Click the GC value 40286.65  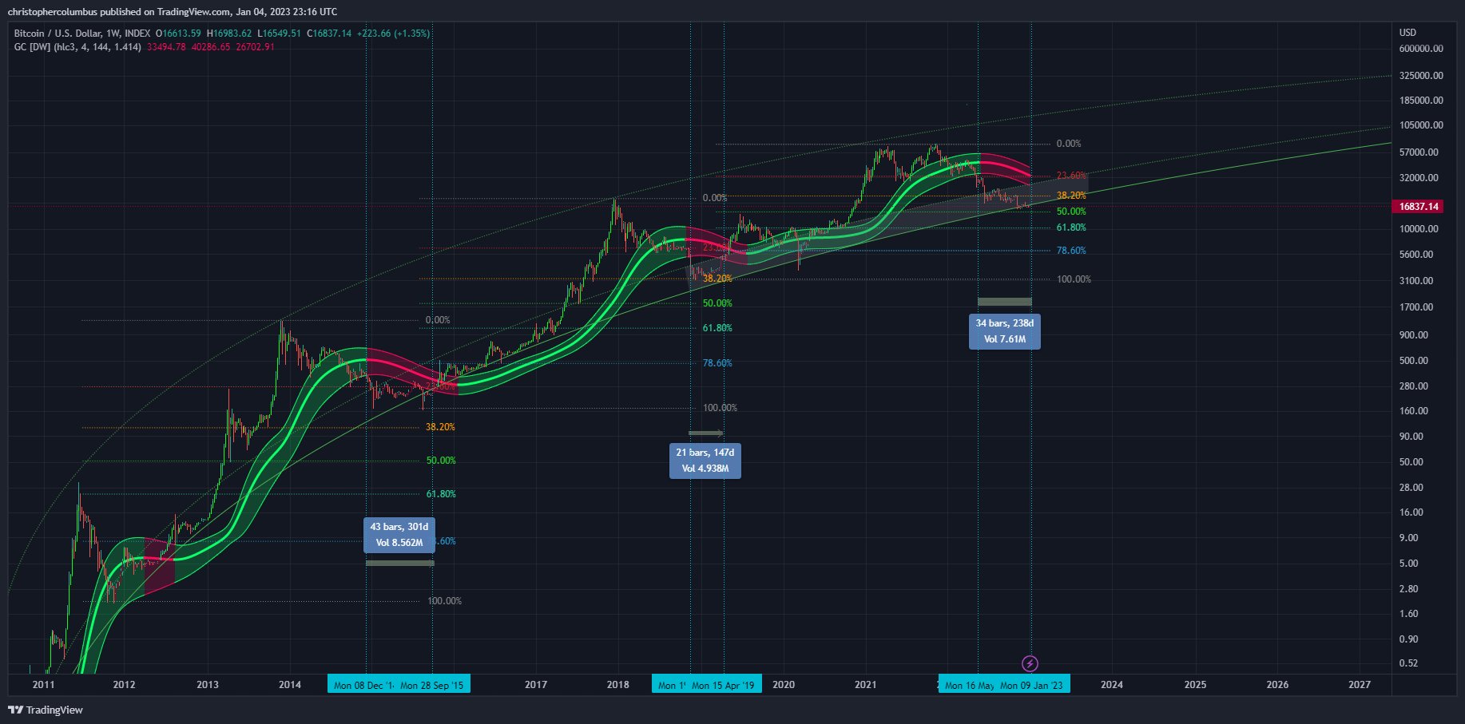coord(211,47)
